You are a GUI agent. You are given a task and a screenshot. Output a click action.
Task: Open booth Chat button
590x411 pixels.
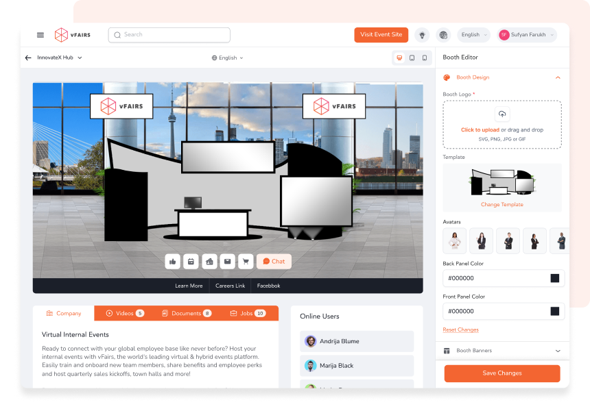[x=274, y=262]
